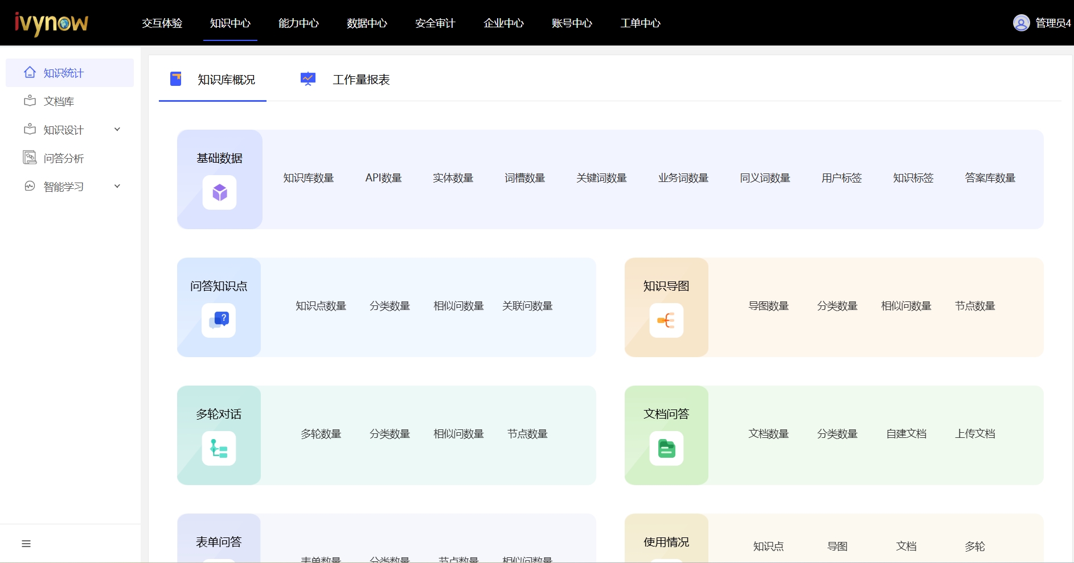Click the 知识库概况 book icon
The height and width of the screenshot is (563, 1074).
click(176, 79)
